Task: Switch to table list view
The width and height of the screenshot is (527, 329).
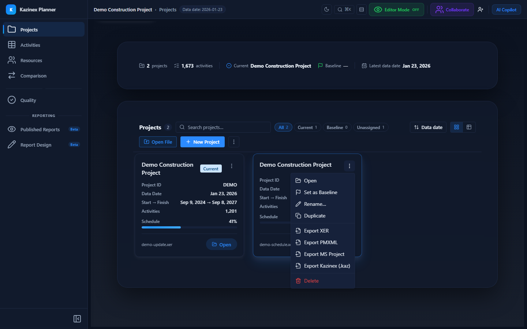Action: (469, 127)
